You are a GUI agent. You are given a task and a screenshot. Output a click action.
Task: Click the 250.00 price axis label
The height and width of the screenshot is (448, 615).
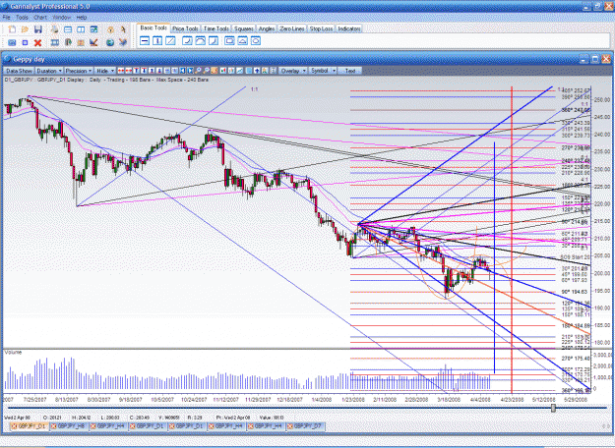(x=602, y=100)
